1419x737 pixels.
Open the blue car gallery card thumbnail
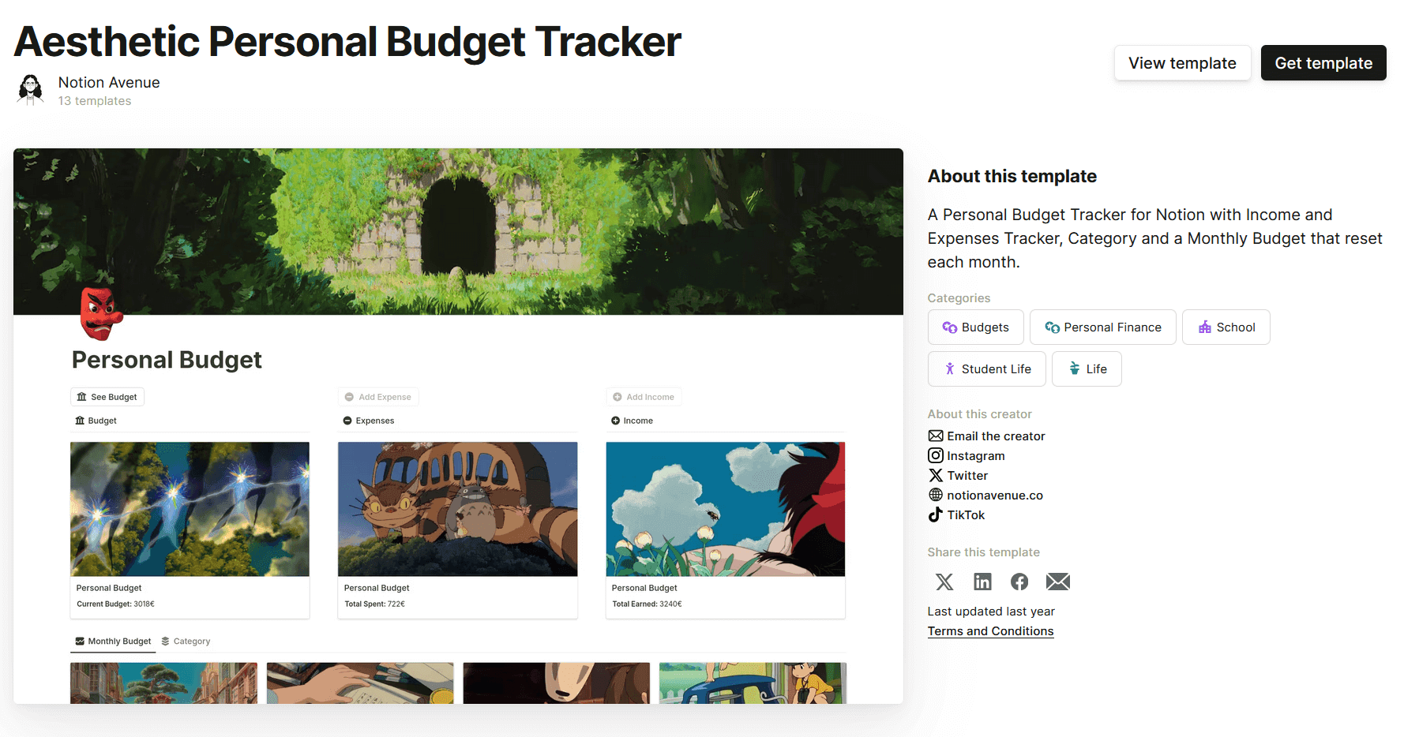[x=753, y=683]
